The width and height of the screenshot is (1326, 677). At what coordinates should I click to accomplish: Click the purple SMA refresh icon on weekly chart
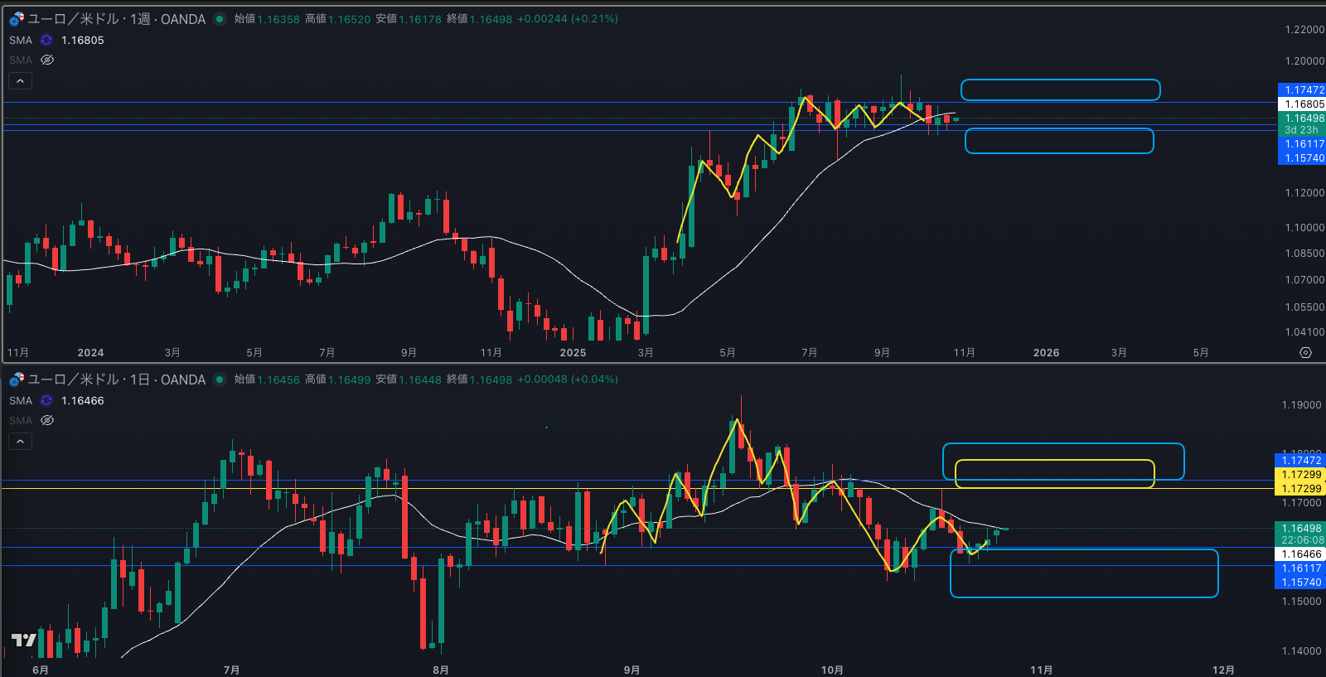[46, 40]
